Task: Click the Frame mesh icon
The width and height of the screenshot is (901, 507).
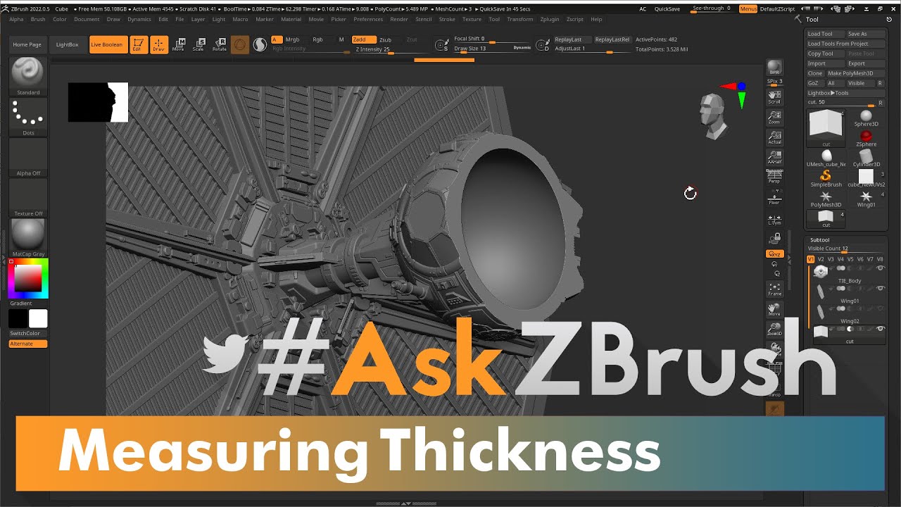Action: click(x=774, y=289)
